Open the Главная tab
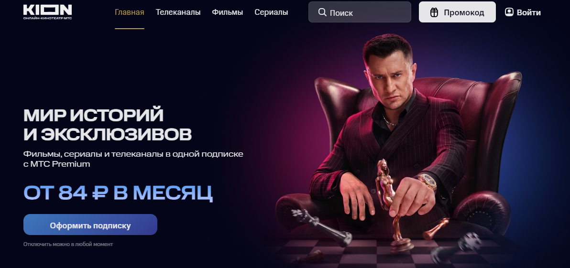 (130, 12)
